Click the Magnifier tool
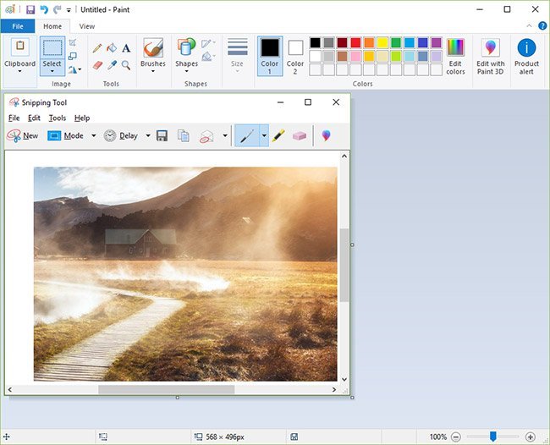The height and width of the screenshot is (445, 550). click(x=126, y=64)
